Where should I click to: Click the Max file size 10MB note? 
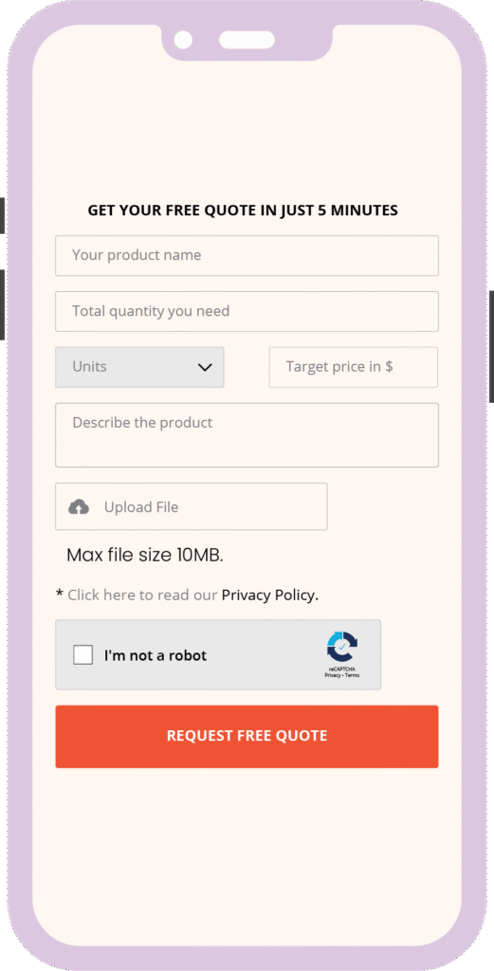(x=145, y=555)
